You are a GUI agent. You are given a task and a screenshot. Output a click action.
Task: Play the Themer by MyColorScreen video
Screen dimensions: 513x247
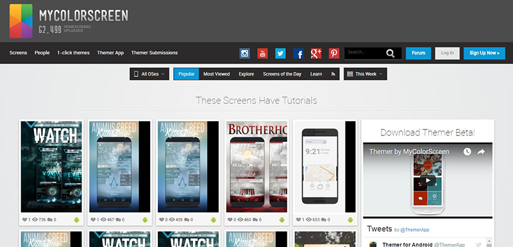click(428, 180)
